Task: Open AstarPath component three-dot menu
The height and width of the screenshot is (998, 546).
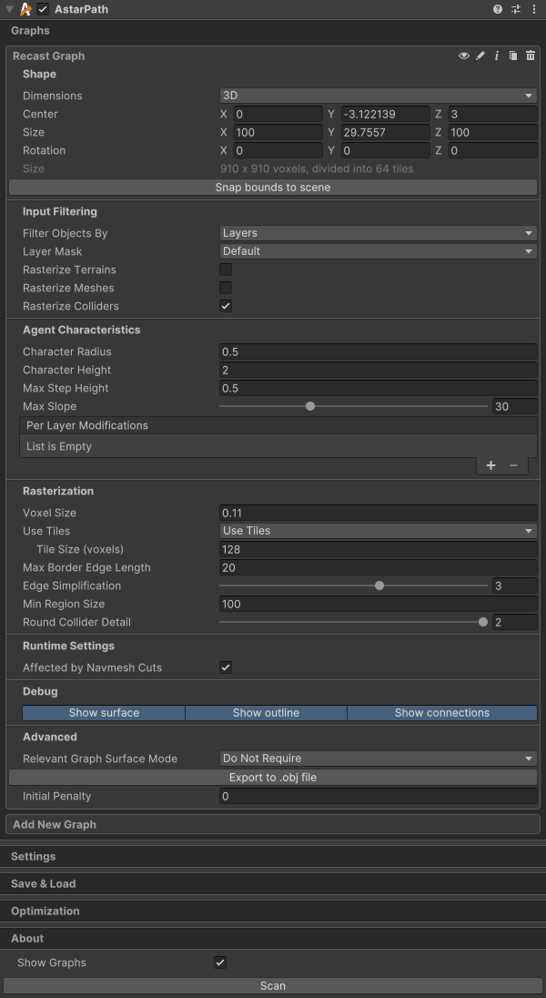Action: [533, 9]
